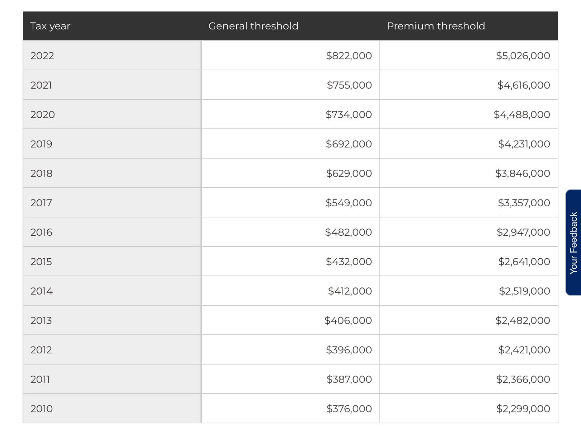Select the 2022 tax year cell
The height and width of the screenshot is (442, 581).
112,55
